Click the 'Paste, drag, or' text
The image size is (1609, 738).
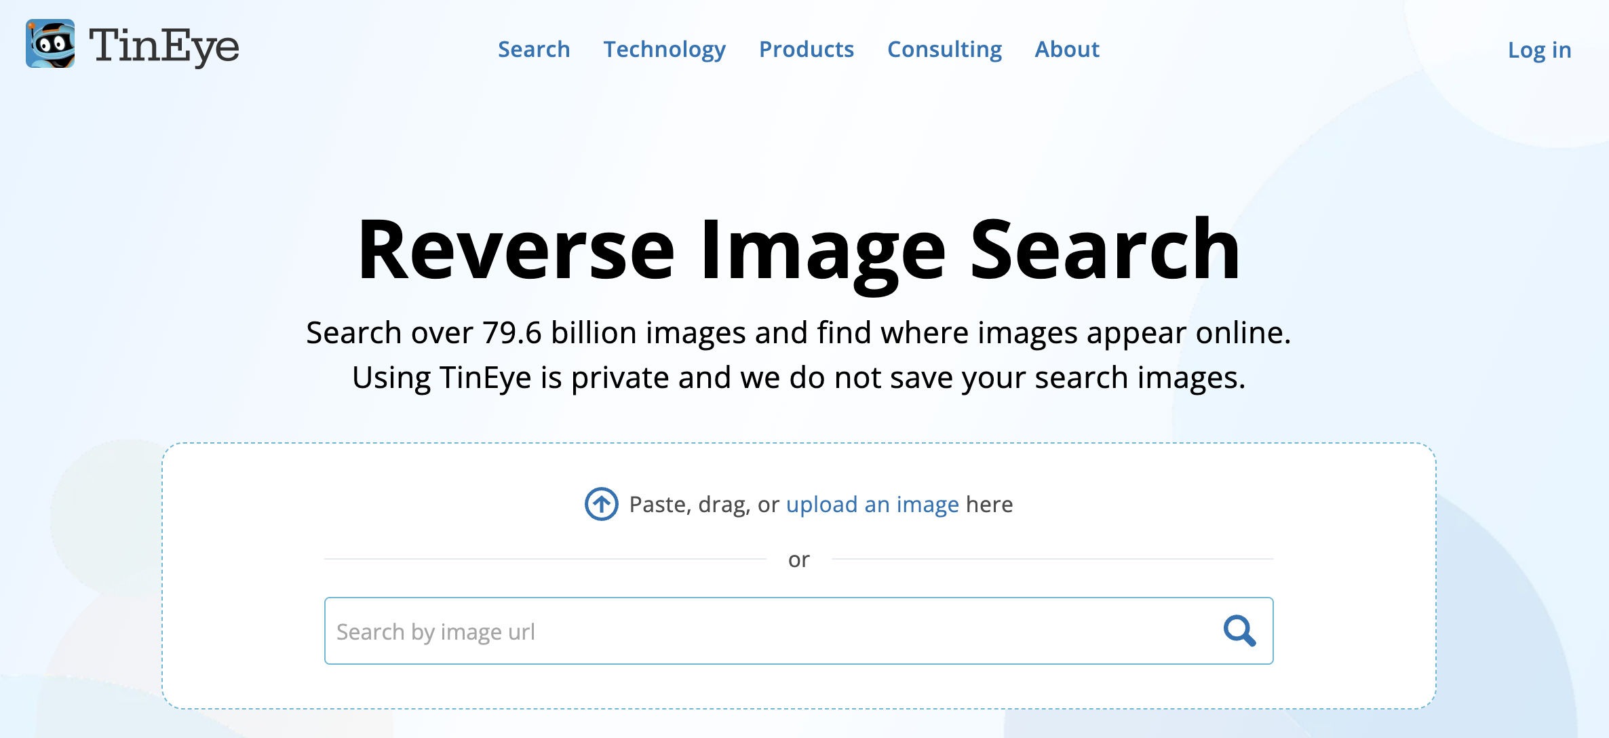pyautogui.click(x=703, y=505)
